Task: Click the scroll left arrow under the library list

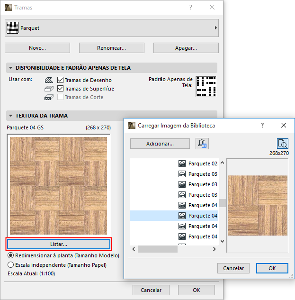Action: pyautogui.click(x=134, y=249)
